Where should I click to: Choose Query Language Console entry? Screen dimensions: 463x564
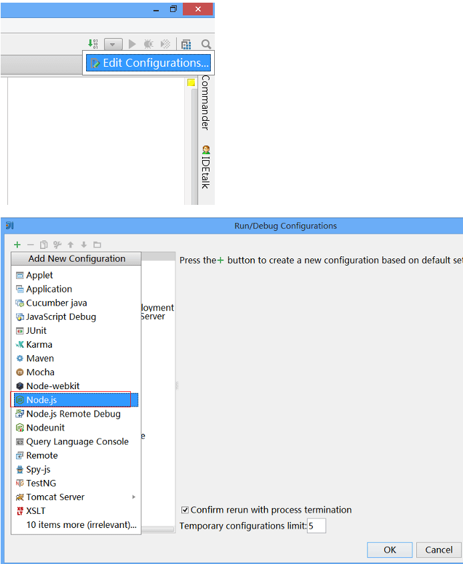[x=76, y=442]
